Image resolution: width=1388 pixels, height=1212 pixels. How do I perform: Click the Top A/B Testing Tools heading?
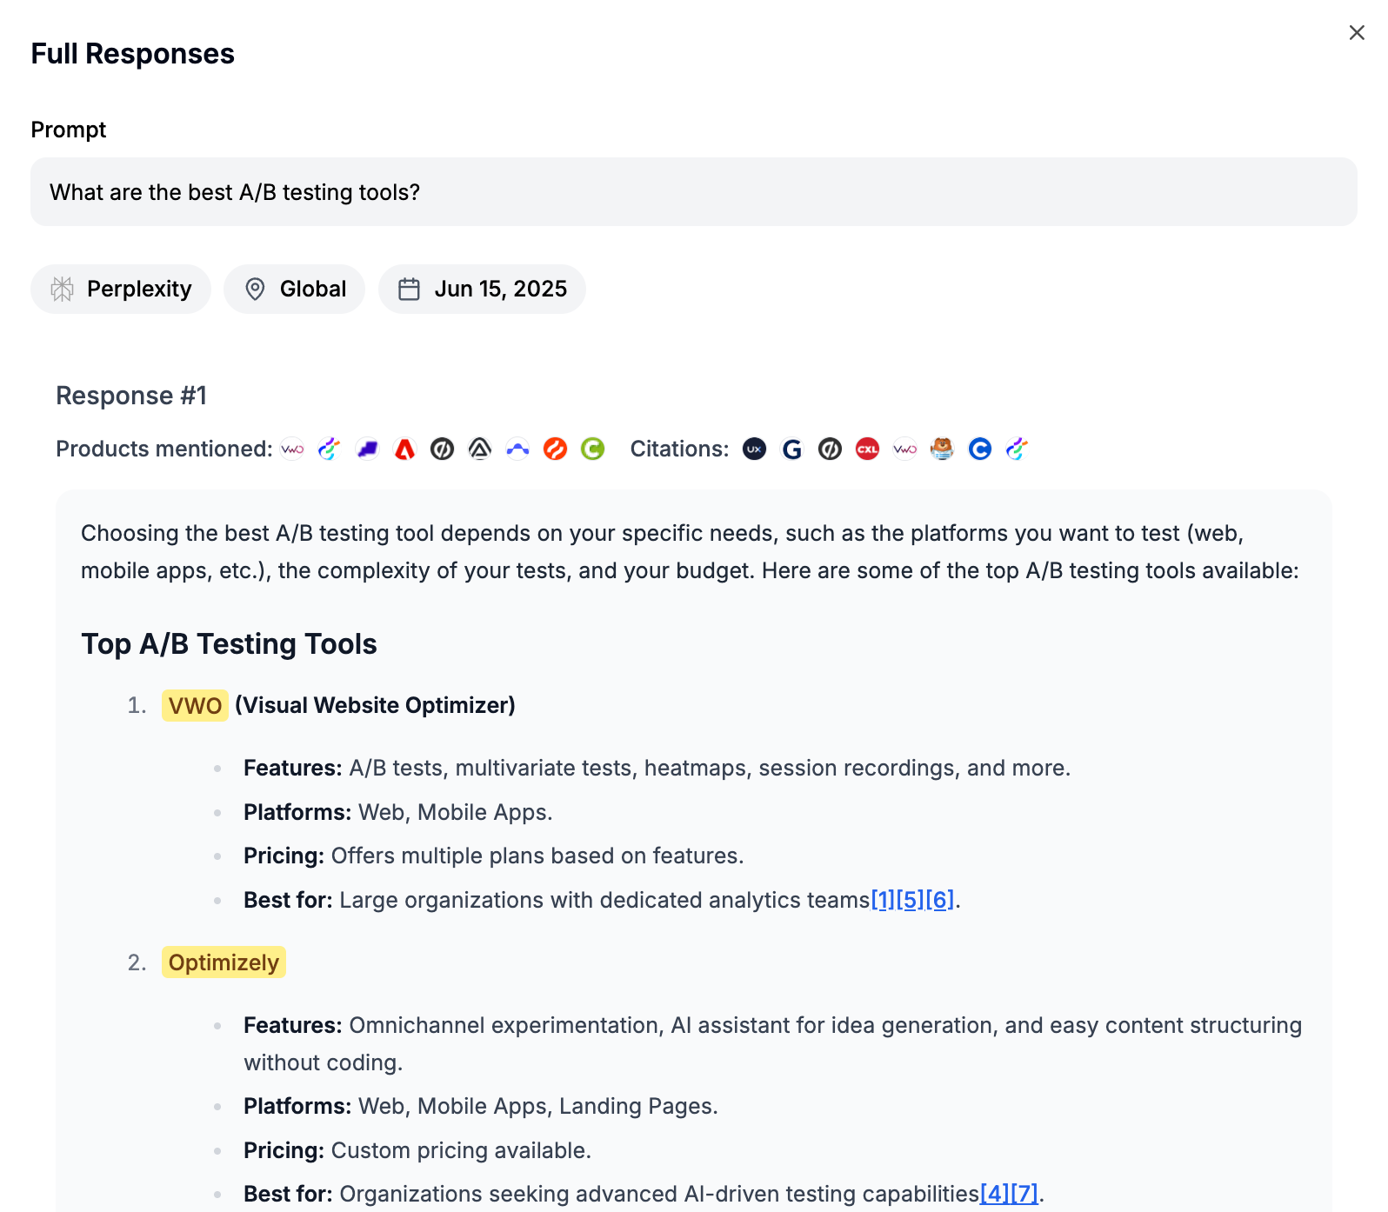pos(229,644)
